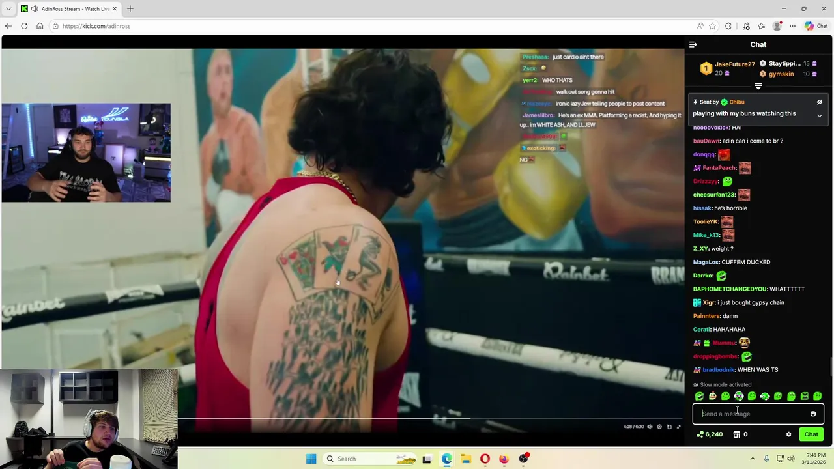
Task: Send message with green Chat button
Action: [811, 434]
